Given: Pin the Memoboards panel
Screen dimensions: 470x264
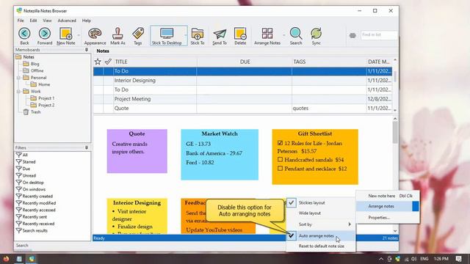Looking at the screenshot, I should (87, 50).
